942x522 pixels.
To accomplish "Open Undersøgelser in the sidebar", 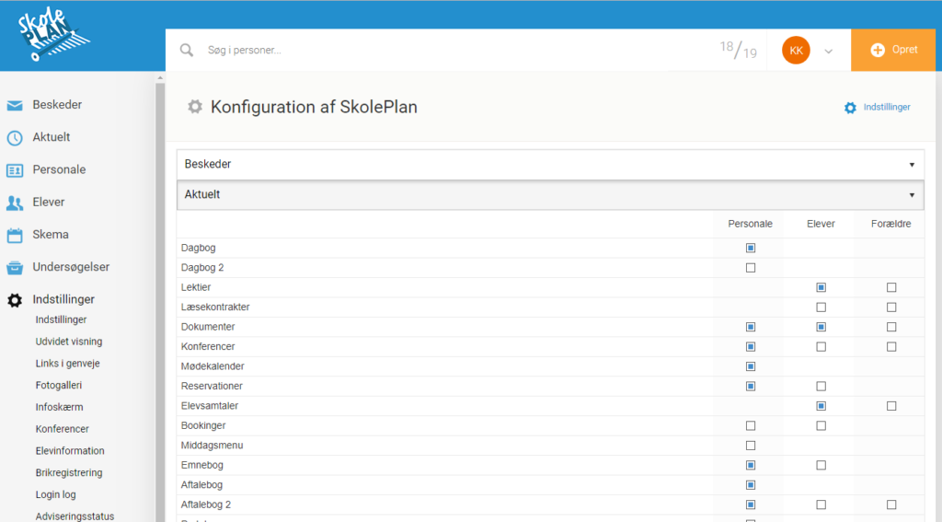I will (x=71, y=267).
